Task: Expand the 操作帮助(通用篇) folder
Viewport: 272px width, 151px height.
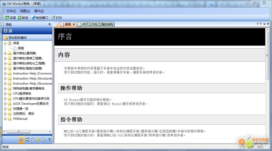Action: [x=5, y=53]
